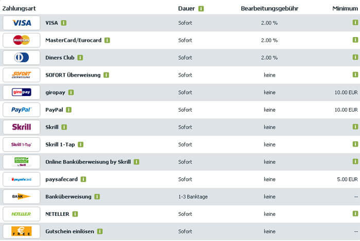Select the giropay logo tile
360x241 pixels.
[x=22, y=92]
